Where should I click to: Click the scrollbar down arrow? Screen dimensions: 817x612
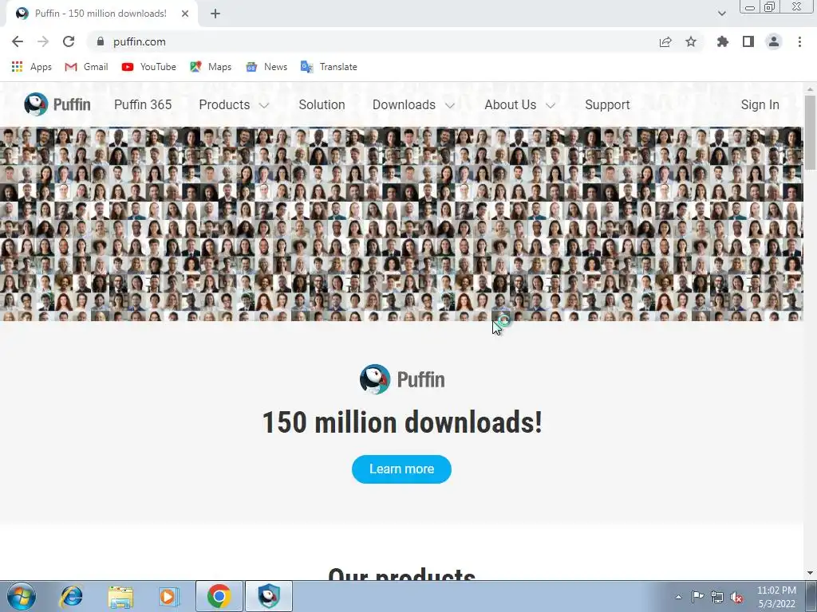tap(811, 574)
